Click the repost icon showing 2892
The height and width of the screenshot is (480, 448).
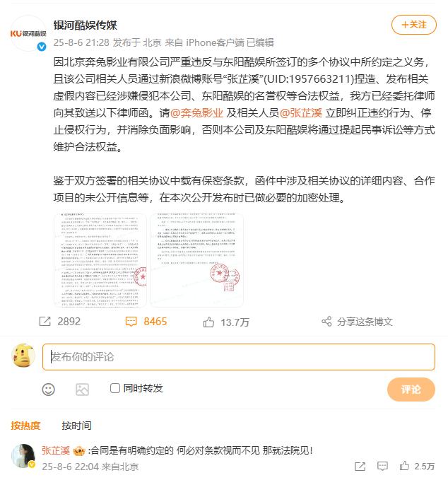tap(45, 322)
